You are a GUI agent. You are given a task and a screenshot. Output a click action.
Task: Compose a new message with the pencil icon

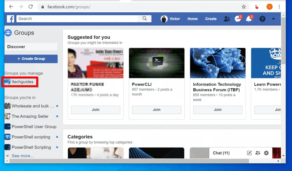click(249, 153)
